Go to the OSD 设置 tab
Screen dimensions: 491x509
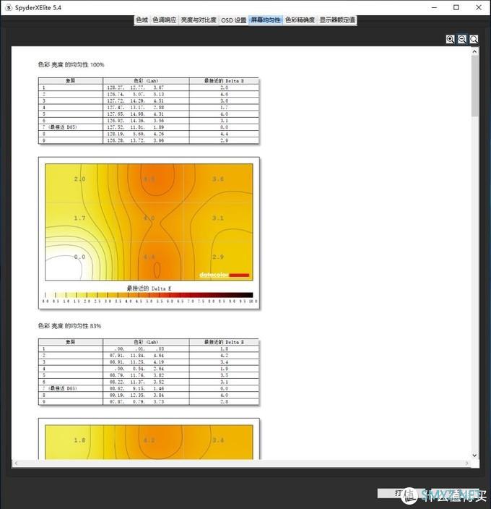(x=233, y=20)
